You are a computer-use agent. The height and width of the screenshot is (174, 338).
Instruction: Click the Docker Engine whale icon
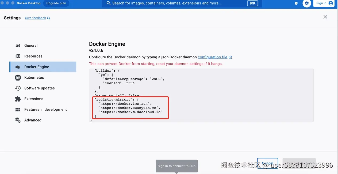(x=18, y=67)
